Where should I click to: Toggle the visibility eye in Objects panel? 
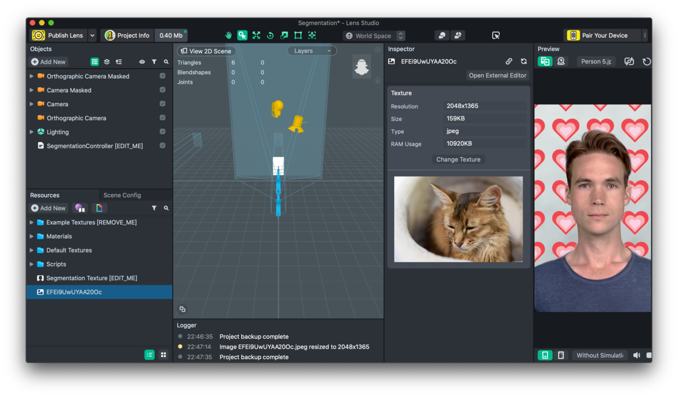[142, 62]
